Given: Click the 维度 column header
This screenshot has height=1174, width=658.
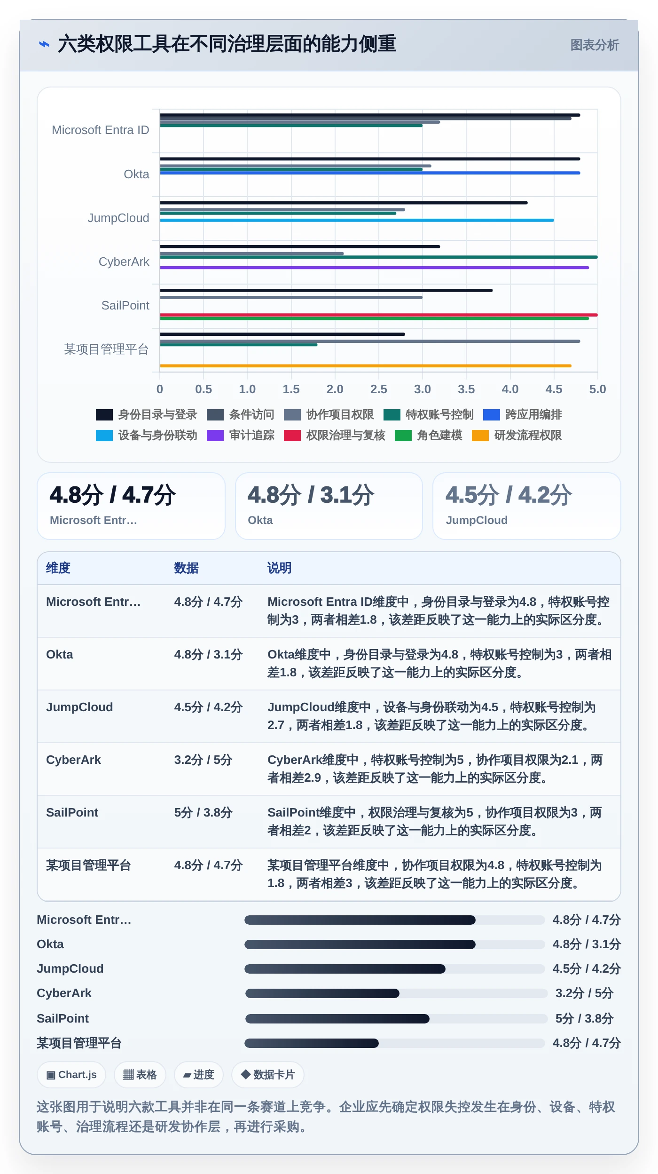Looking at the screenshot, I should (58, 568).
